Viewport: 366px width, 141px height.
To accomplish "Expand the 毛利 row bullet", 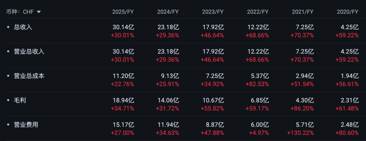I will tap(8, 101).
